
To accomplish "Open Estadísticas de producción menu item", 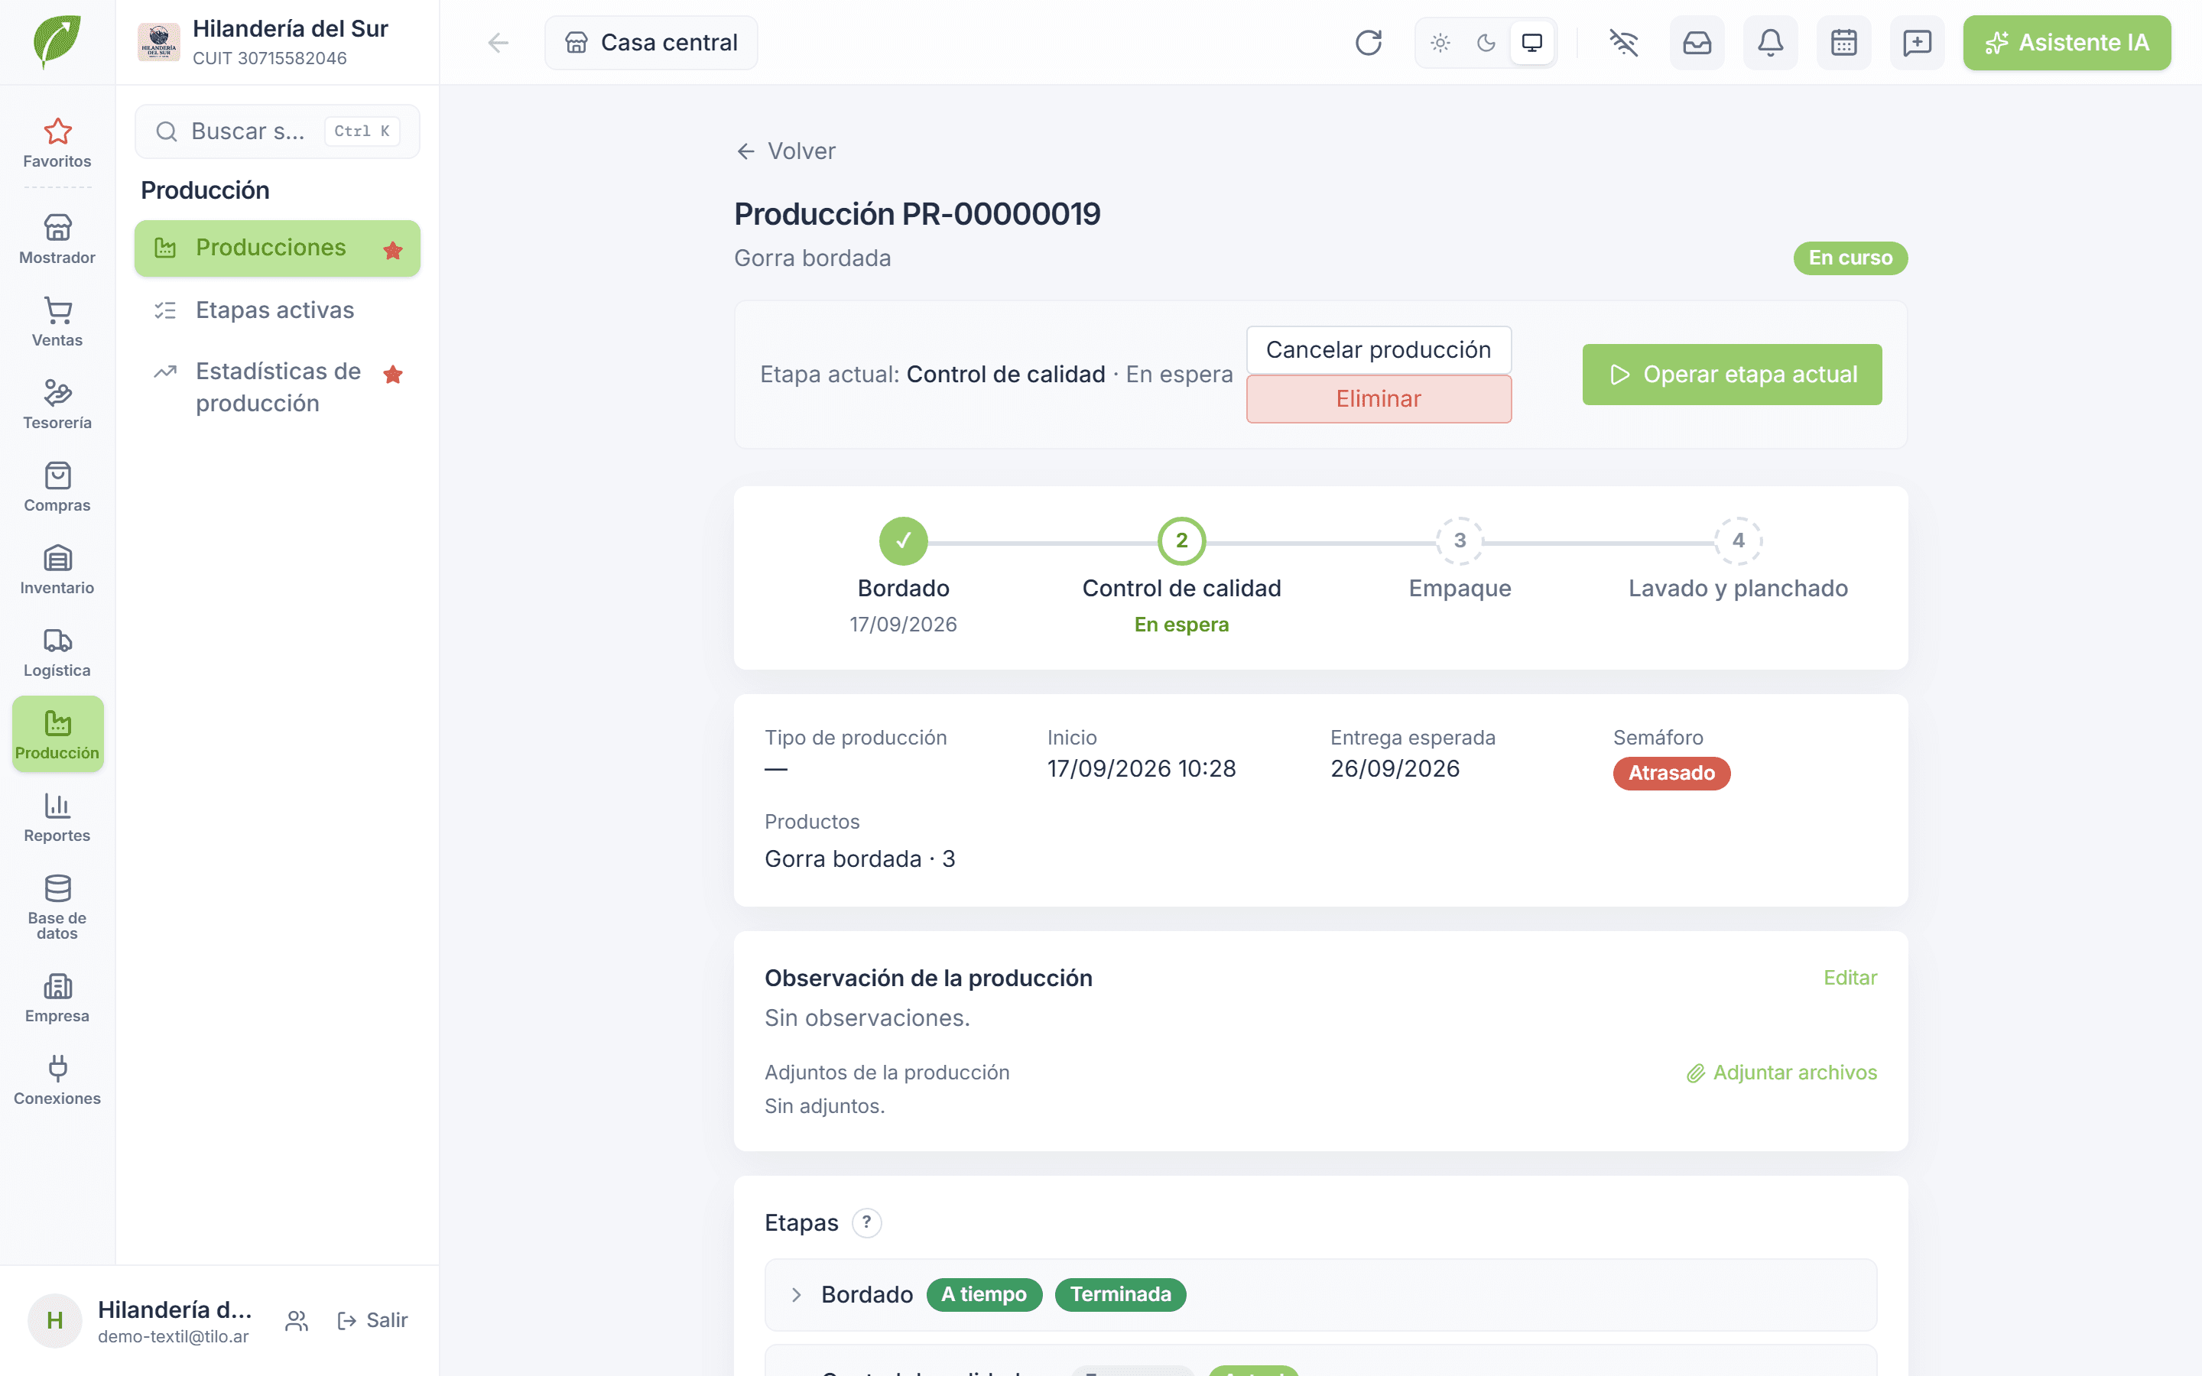I will click(278, 388).
